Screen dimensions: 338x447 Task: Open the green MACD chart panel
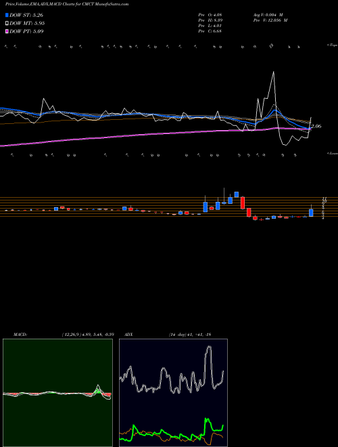click(x=57, y=393)
